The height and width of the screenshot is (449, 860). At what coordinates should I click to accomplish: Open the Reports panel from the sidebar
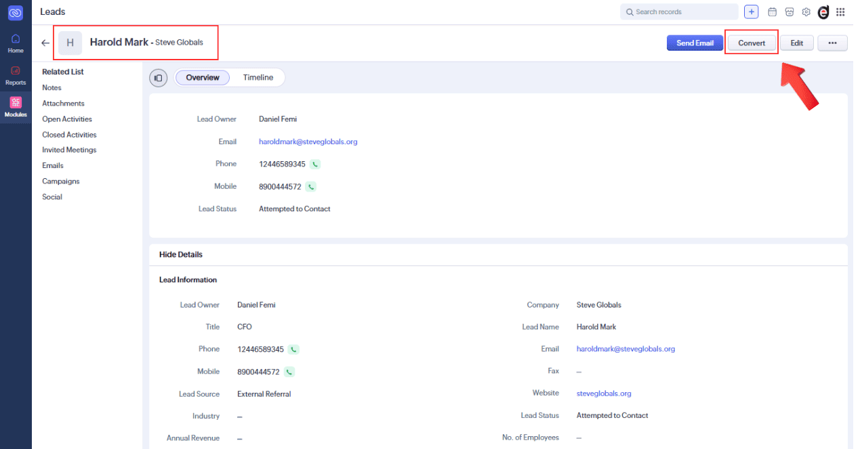coord(15,74)
